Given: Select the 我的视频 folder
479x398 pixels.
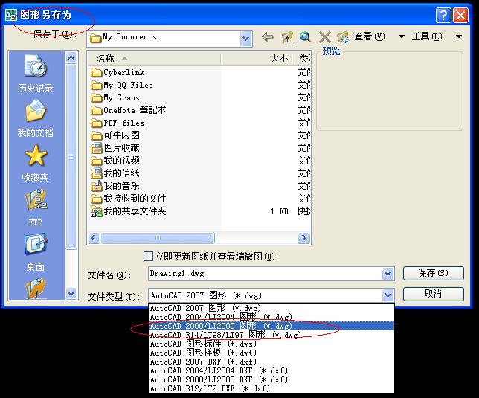Looking at the screenshot, I should [115, 161].
